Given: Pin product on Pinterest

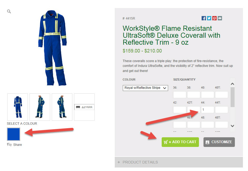Looking at the screenshot, I should pos(214,18).
